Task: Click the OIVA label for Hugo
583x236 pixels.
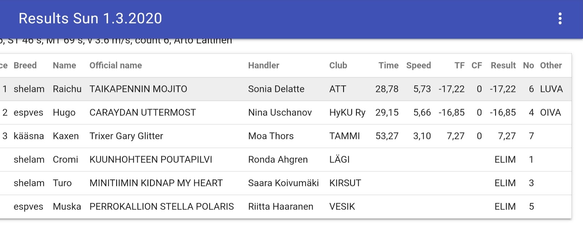Action: pyautogui.click(x=551, y=113)
